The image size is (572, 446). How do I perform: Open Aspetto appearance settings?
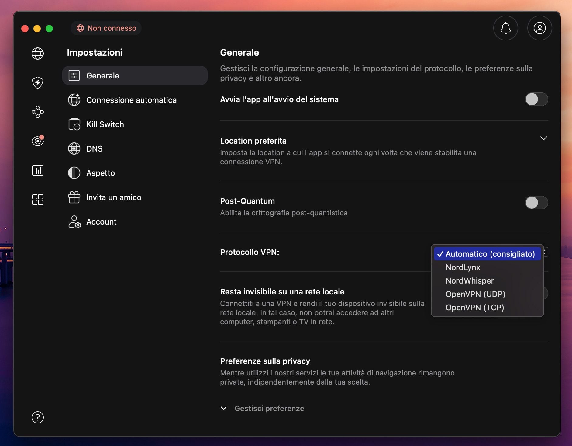pyautogui.click(x=135, y=173)
